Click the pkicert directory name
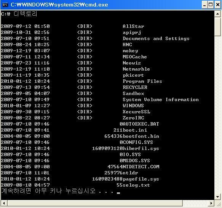 point(133,75)
